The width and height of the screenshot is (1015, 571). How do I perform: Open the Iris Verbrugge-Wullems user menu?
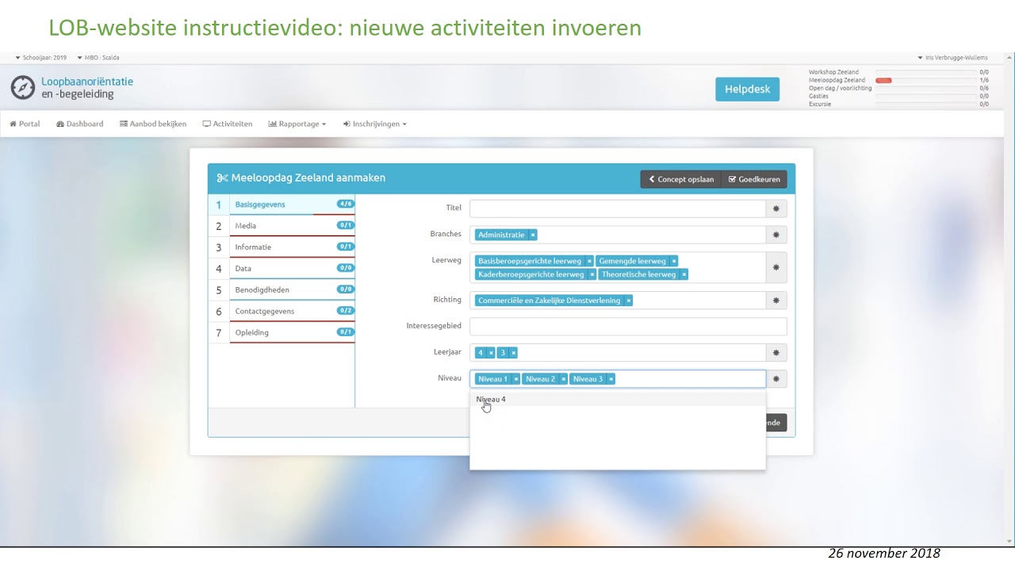[x=953, y=58]
